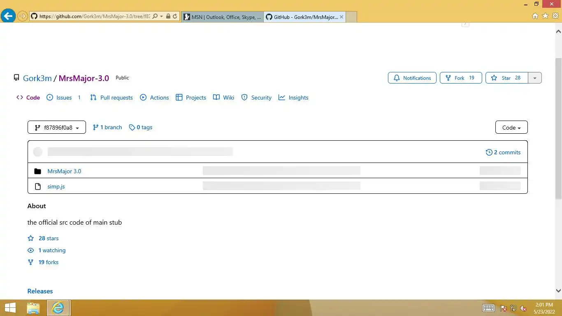
Task: Open the f87896f0a8 branch selector dropdown
Action: (57, 128)
